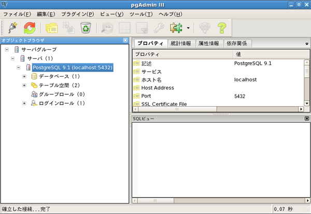Expand the ログインロール (1) node

(24, 103)
